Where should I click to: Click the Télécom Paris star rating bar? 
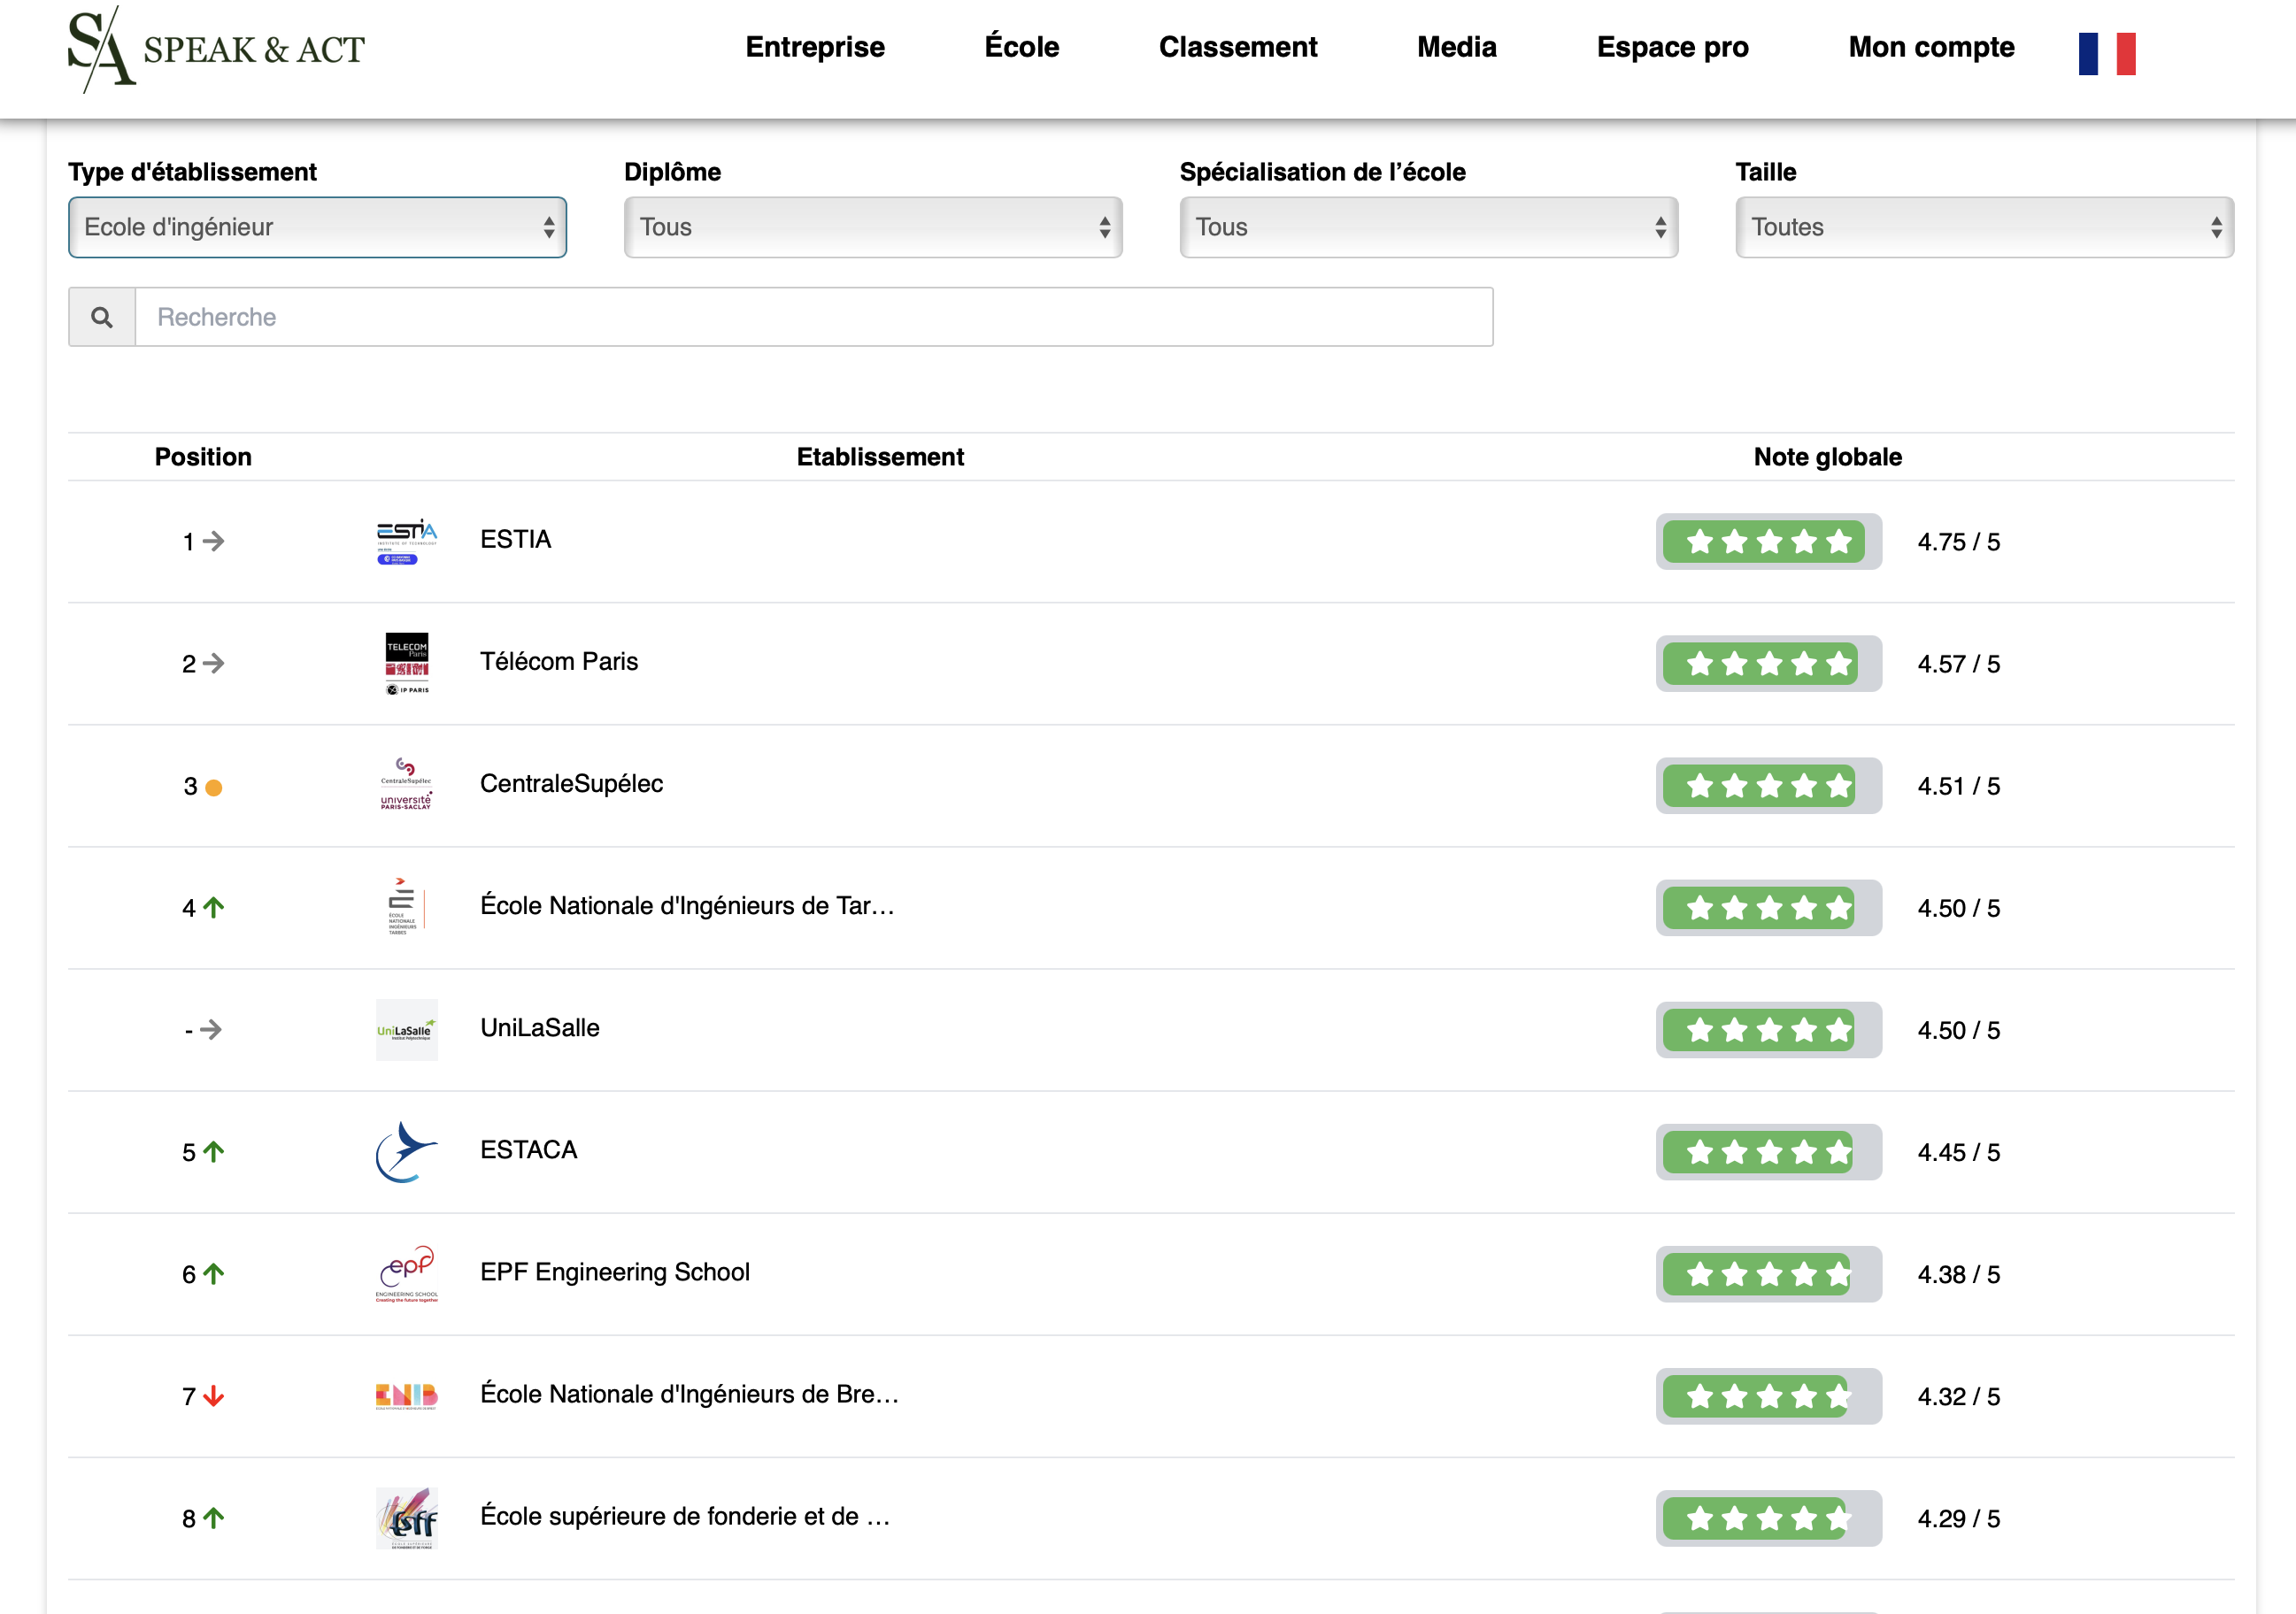point(1768,663)
